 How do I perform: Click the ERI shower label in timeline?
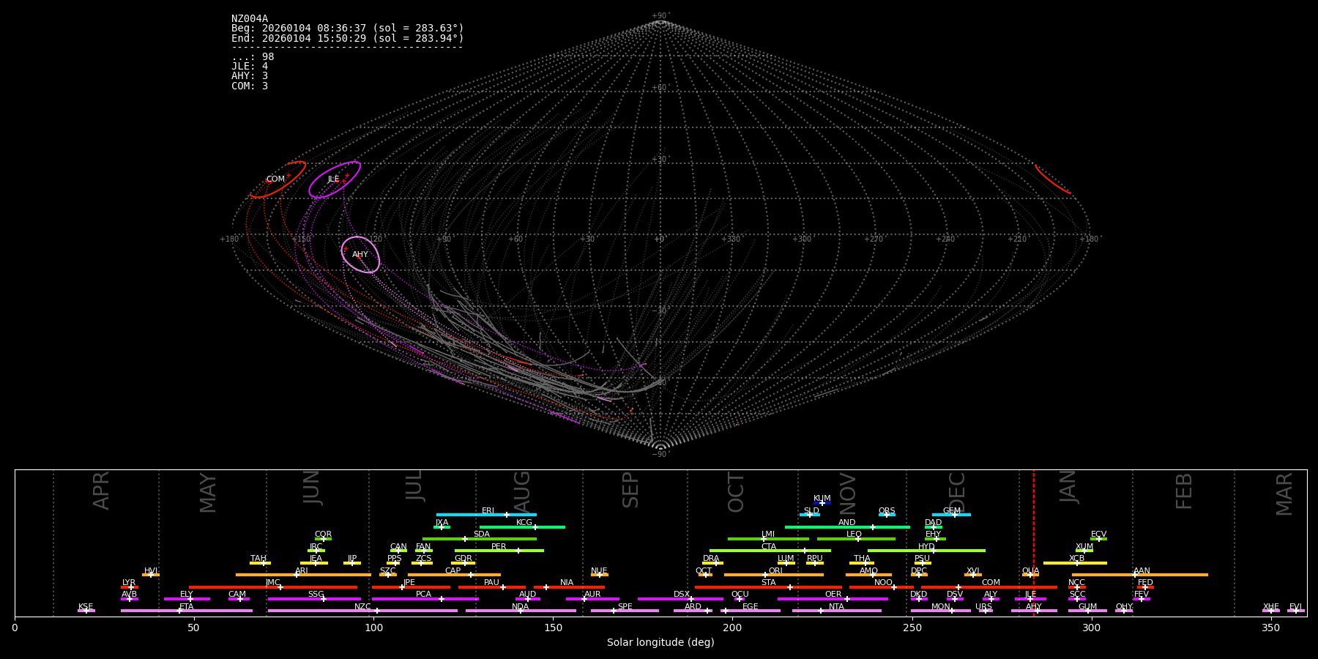(x=488, y=511)
